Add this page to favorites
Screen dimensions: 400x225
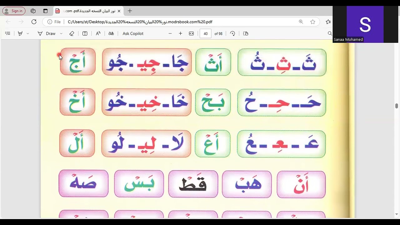(313, 22)
